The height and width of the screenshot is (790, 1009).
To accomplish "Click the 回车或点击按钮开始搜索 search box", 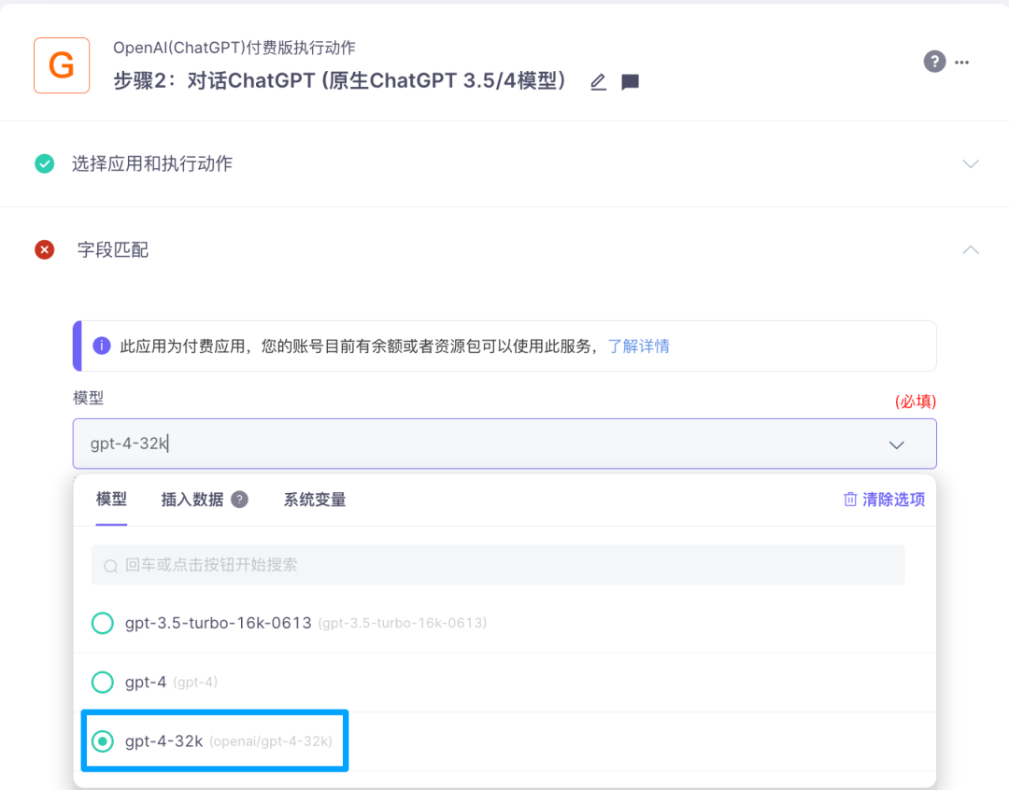I will (498, 565).
